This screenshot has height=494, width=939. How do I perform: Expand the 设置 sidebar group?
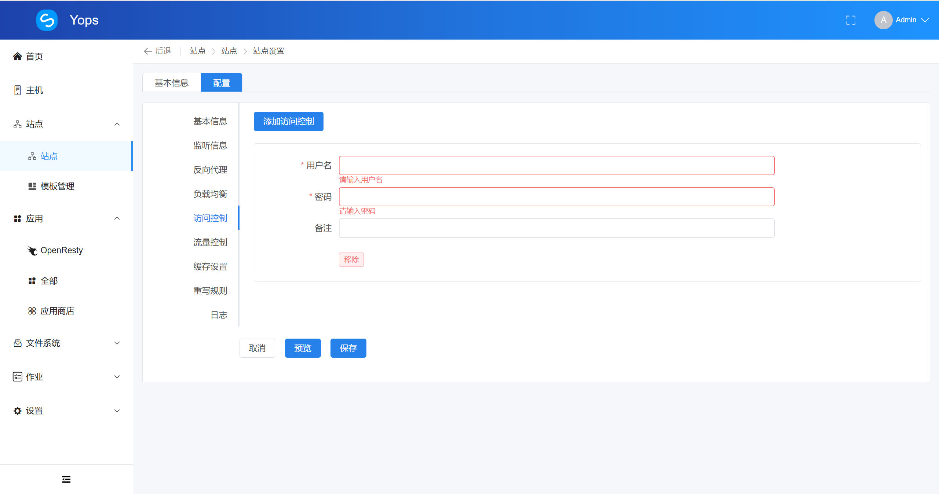pos(117,411)
